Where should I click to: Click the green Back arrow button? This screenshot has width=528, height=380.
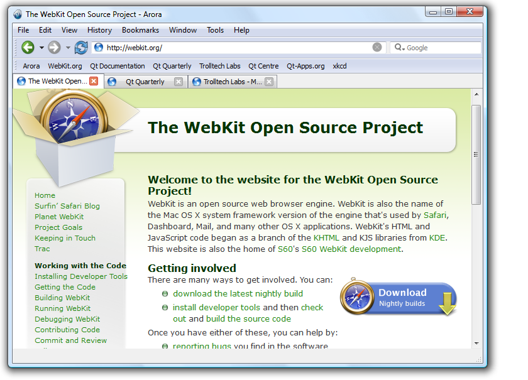coord(28,48)
